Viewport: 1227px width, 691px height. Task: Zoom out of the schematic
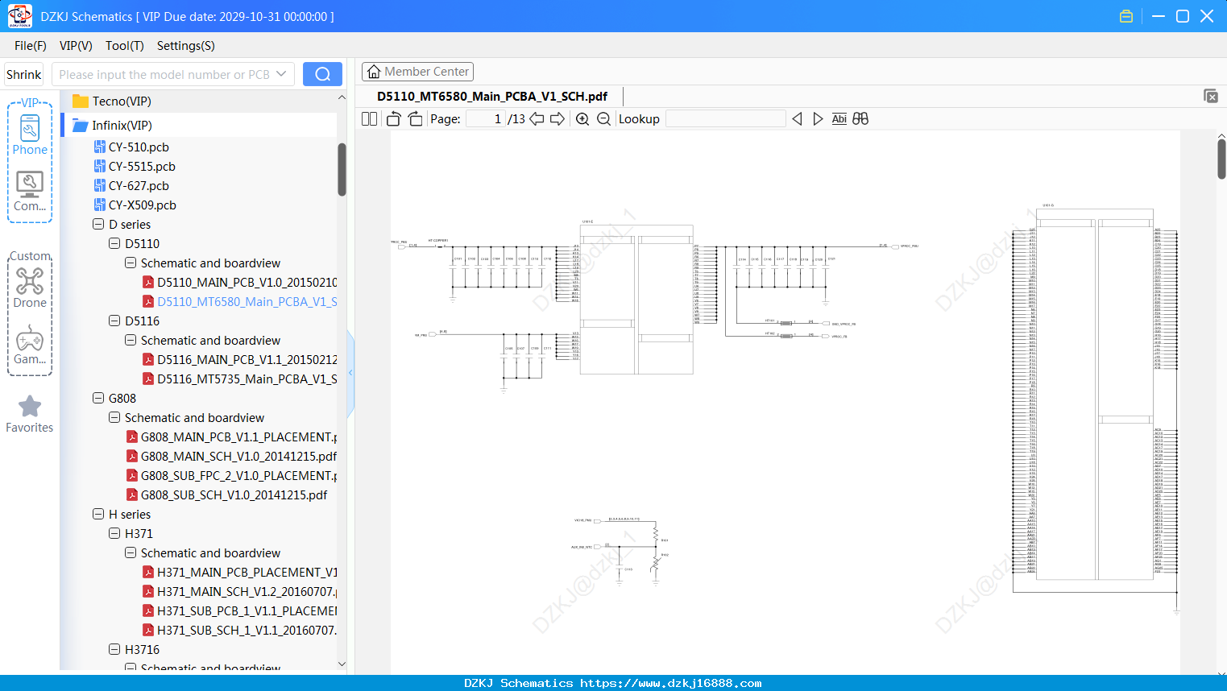coord(603,119)
